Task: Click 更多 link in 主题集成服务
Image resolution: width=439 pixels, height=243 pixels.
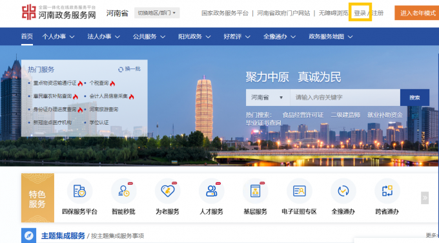Action: tap(432, 235)
